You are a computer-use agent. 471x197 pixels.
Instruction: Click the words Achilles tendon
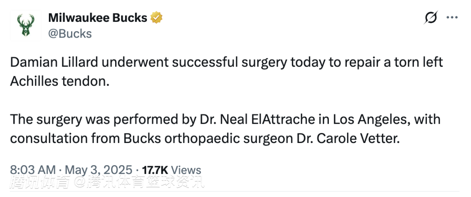(59, 81)
